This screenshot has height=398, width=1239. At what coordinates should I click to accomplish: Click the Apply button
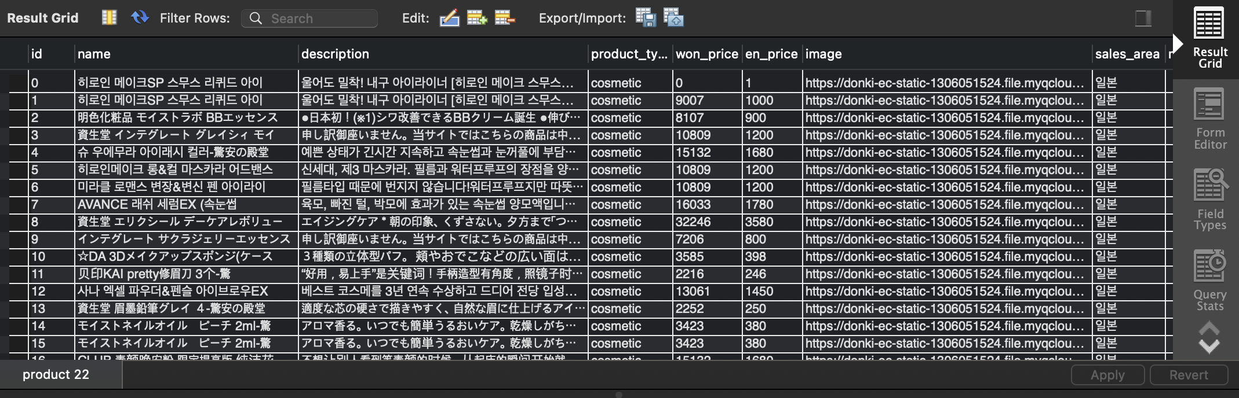tap(1107, 375)
